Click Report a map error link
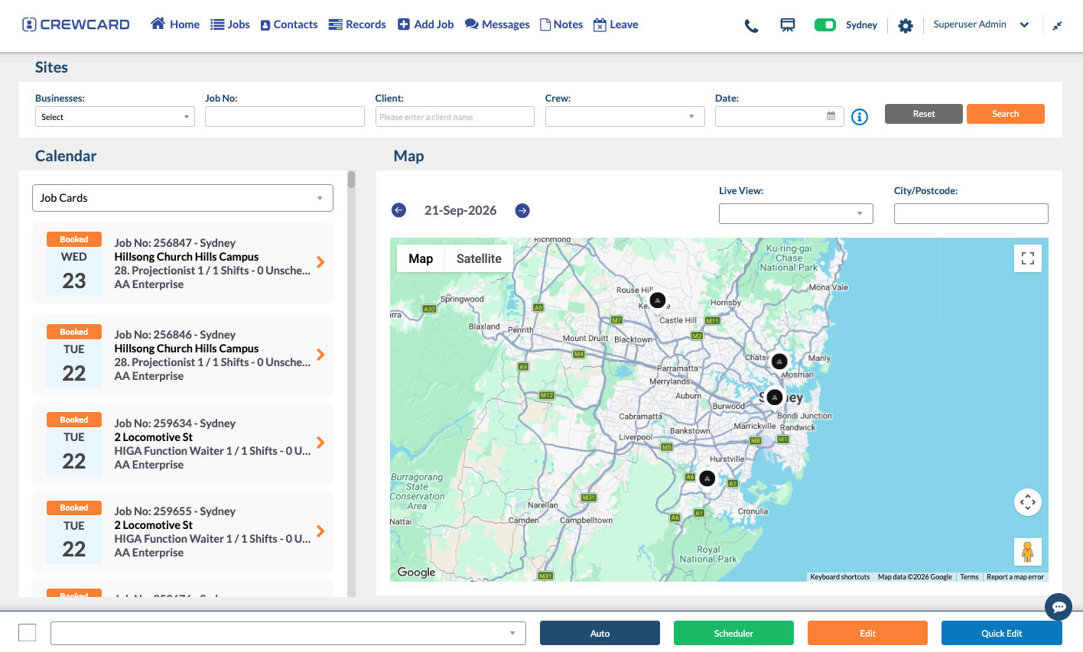This screenshot has height=652, width=1083. click(1015, 577)
